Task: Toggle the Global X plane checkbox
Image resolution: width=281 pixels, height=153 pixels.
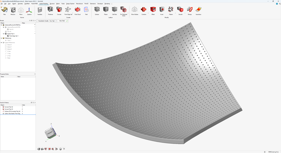Action: pyautogui.click(x=6, y=45)
